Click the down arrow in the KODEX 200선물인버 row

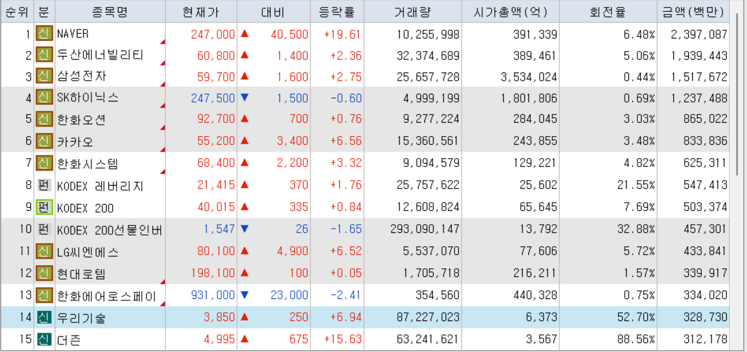[245, 229]
